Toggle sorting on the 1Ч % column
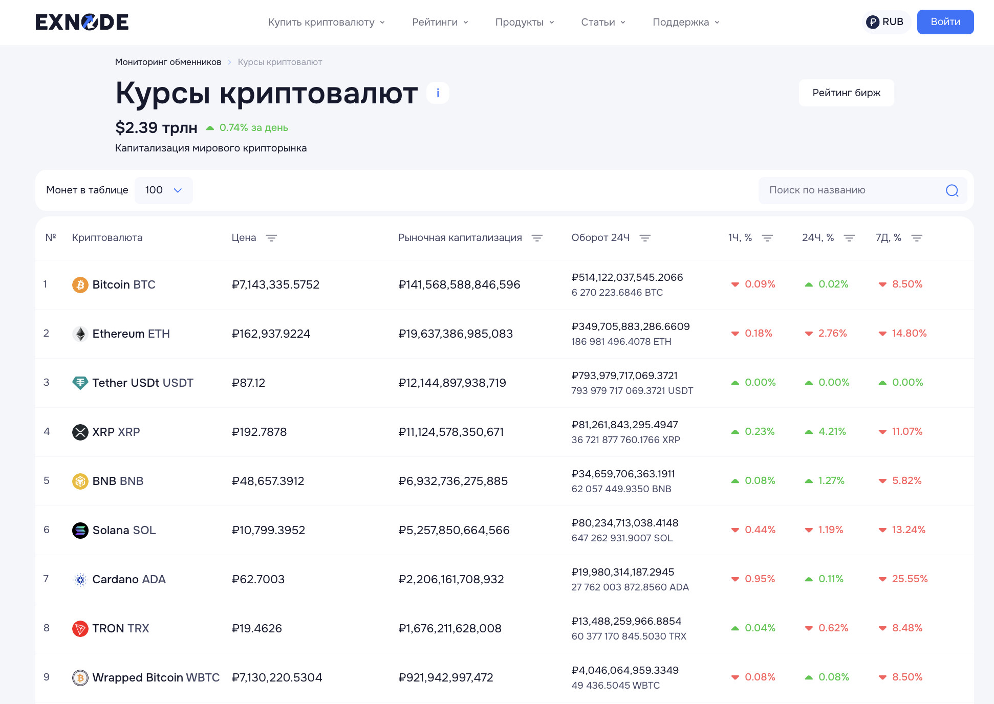The image size is (994, 704). coord(767,238)
